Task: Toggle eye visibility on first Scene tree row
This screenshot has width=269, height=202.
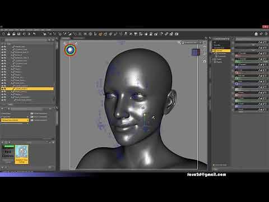Action: point(2,47)
